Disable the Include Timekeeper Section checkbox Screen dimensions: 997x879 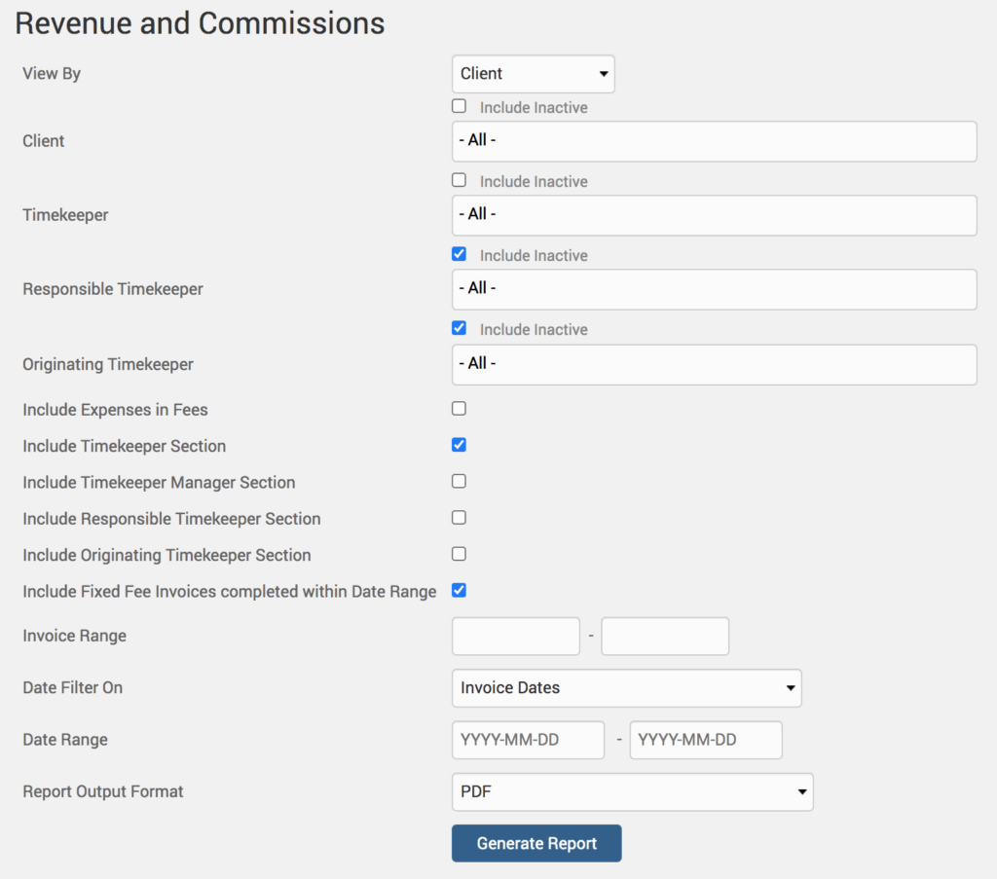(x=460, y=445)
